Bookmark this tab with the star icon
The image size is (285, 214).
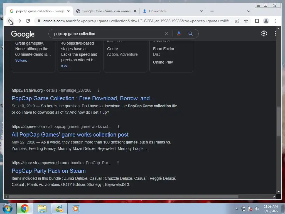(246, 21)
